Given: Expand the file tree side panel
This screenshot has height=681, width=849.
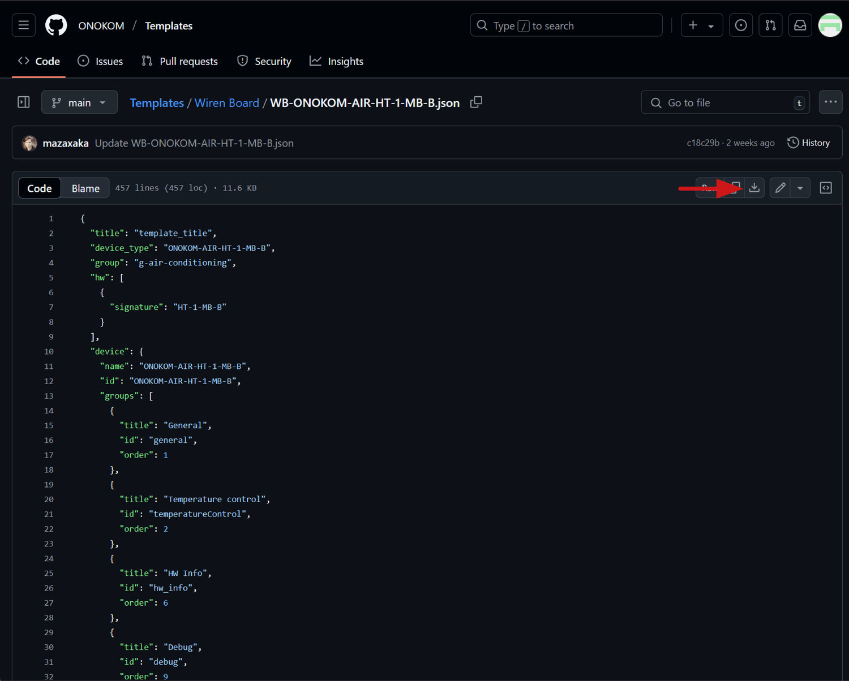Looking at the screenshot, I should (x=24, y=102).
